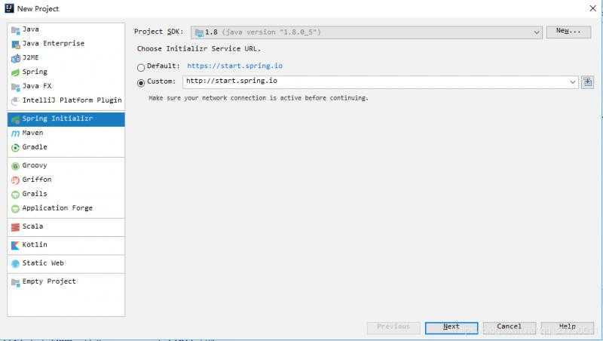The width and height of the screenshot is (603, 341).
Task: Click the New... SDK button
Action: pos(568,31)
